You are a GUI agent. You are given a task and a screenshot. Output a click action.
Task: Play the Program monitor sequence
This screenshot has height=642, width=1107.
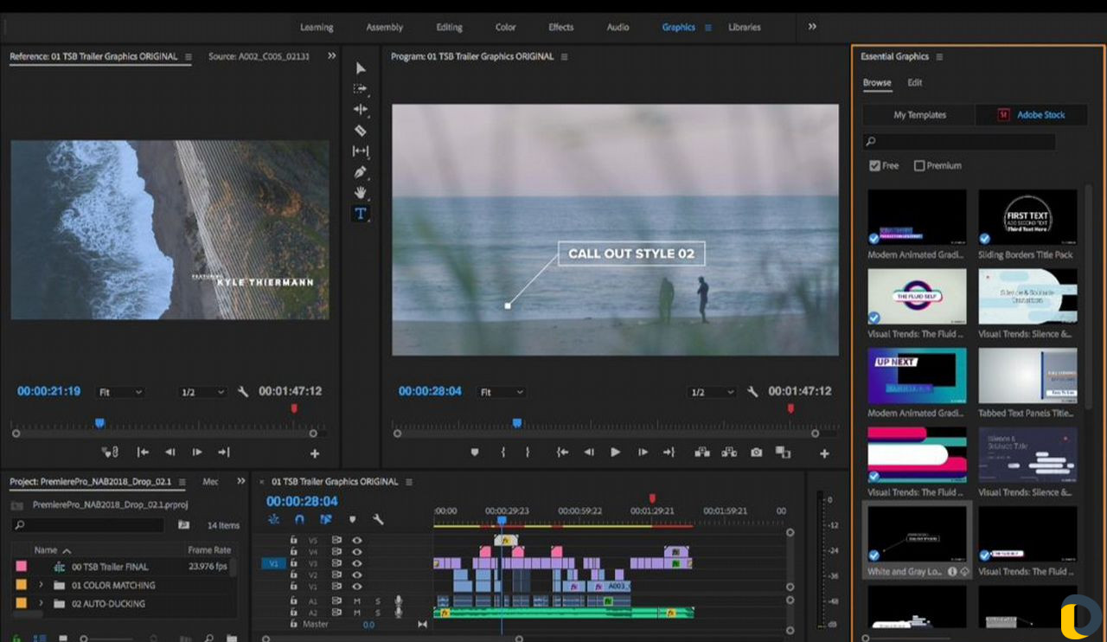615,453
